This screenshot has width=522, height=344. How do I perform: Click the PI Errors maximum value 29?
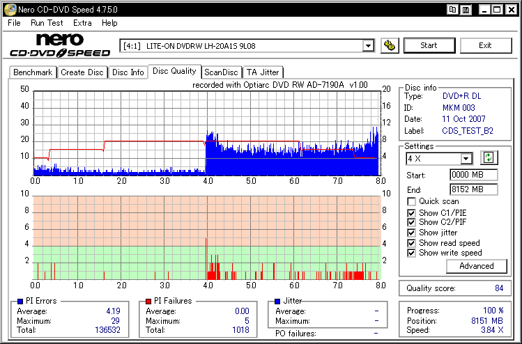pos(115,321)
